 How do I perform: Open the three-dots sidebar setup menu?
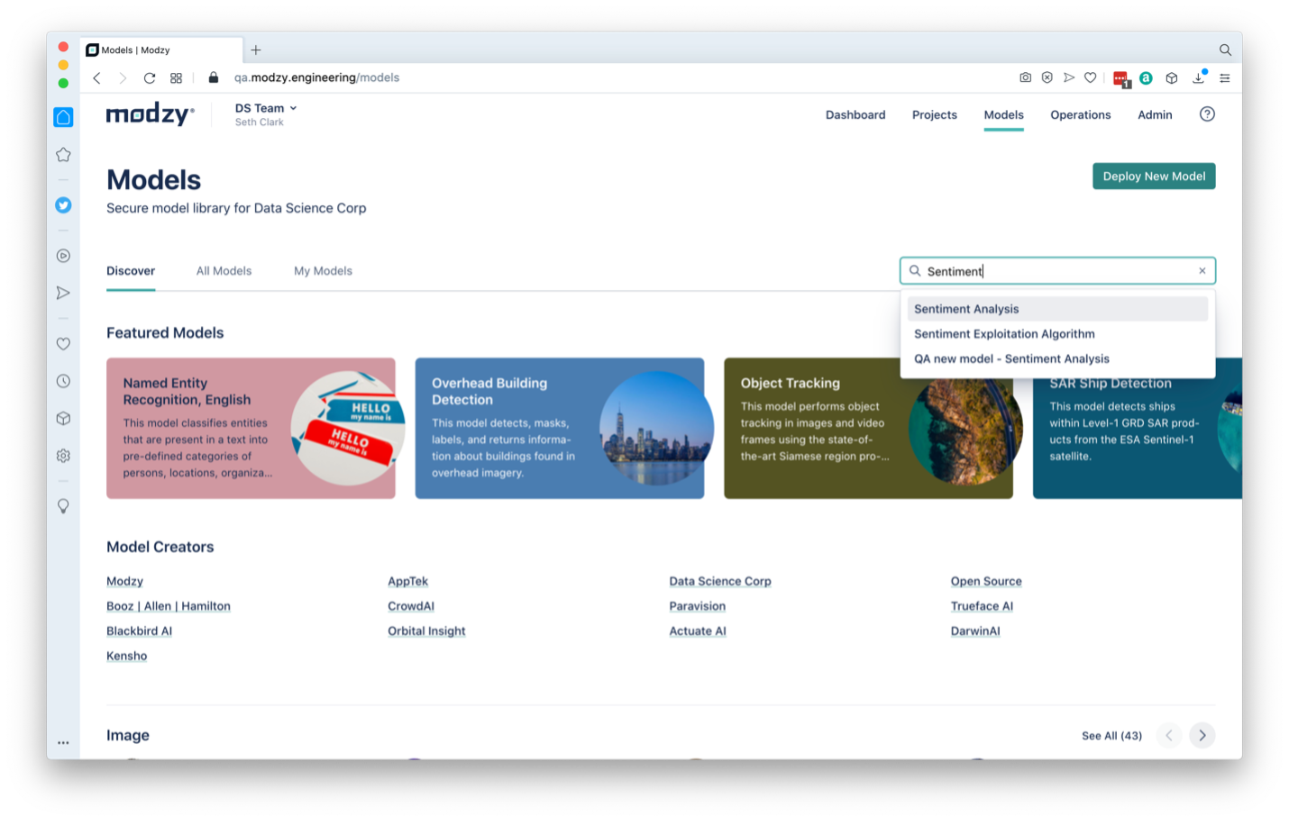(63, 743)
